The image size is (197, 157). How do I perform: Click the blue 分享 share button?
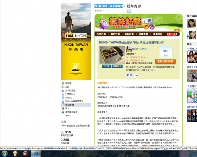click(106, 66)
